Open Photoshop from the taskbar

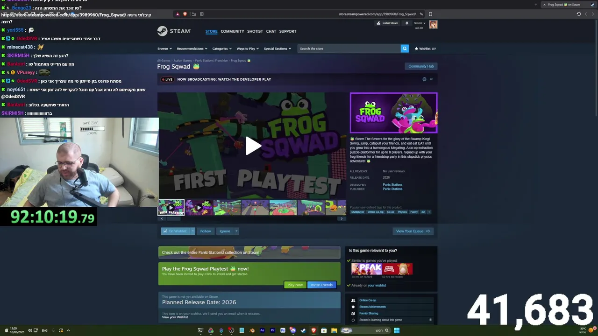coord(283,330)
